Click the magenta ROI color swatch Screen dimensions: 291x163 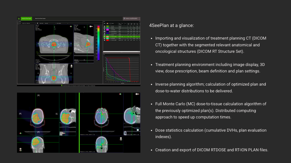pos(108,30)
